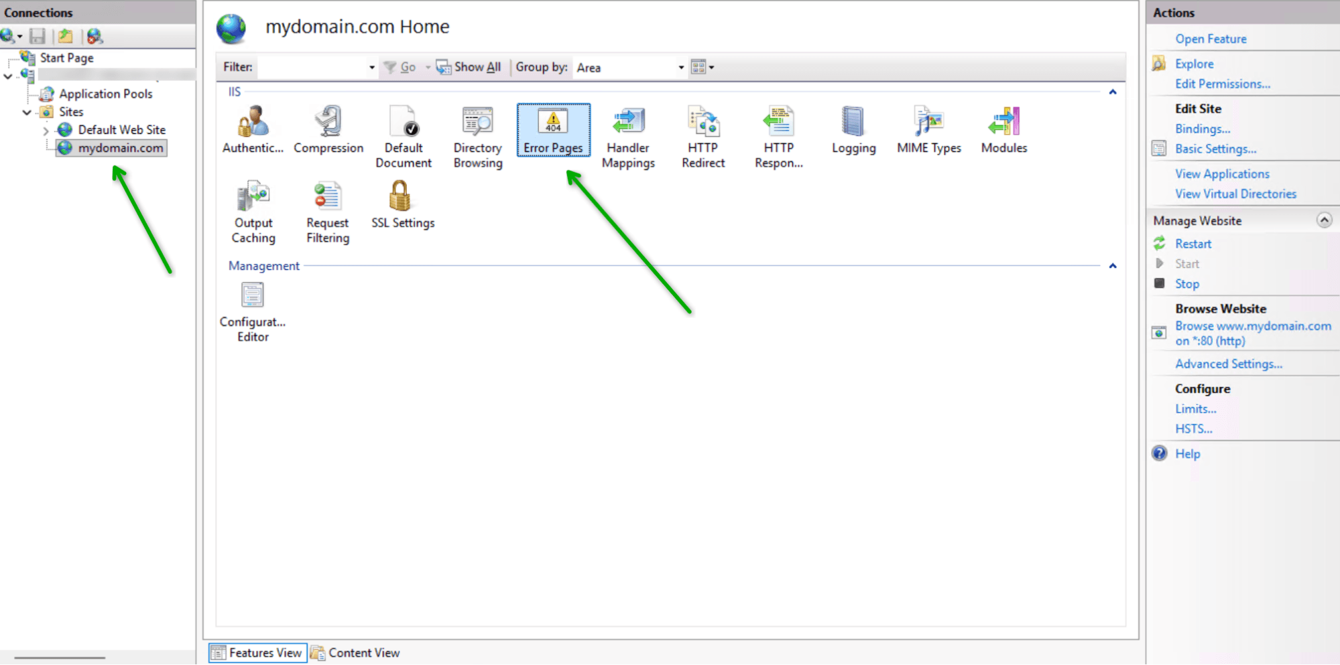Click the view mode icon next to Group by
The height and width of the screenshot is (665, 1340).
point(703,67)
